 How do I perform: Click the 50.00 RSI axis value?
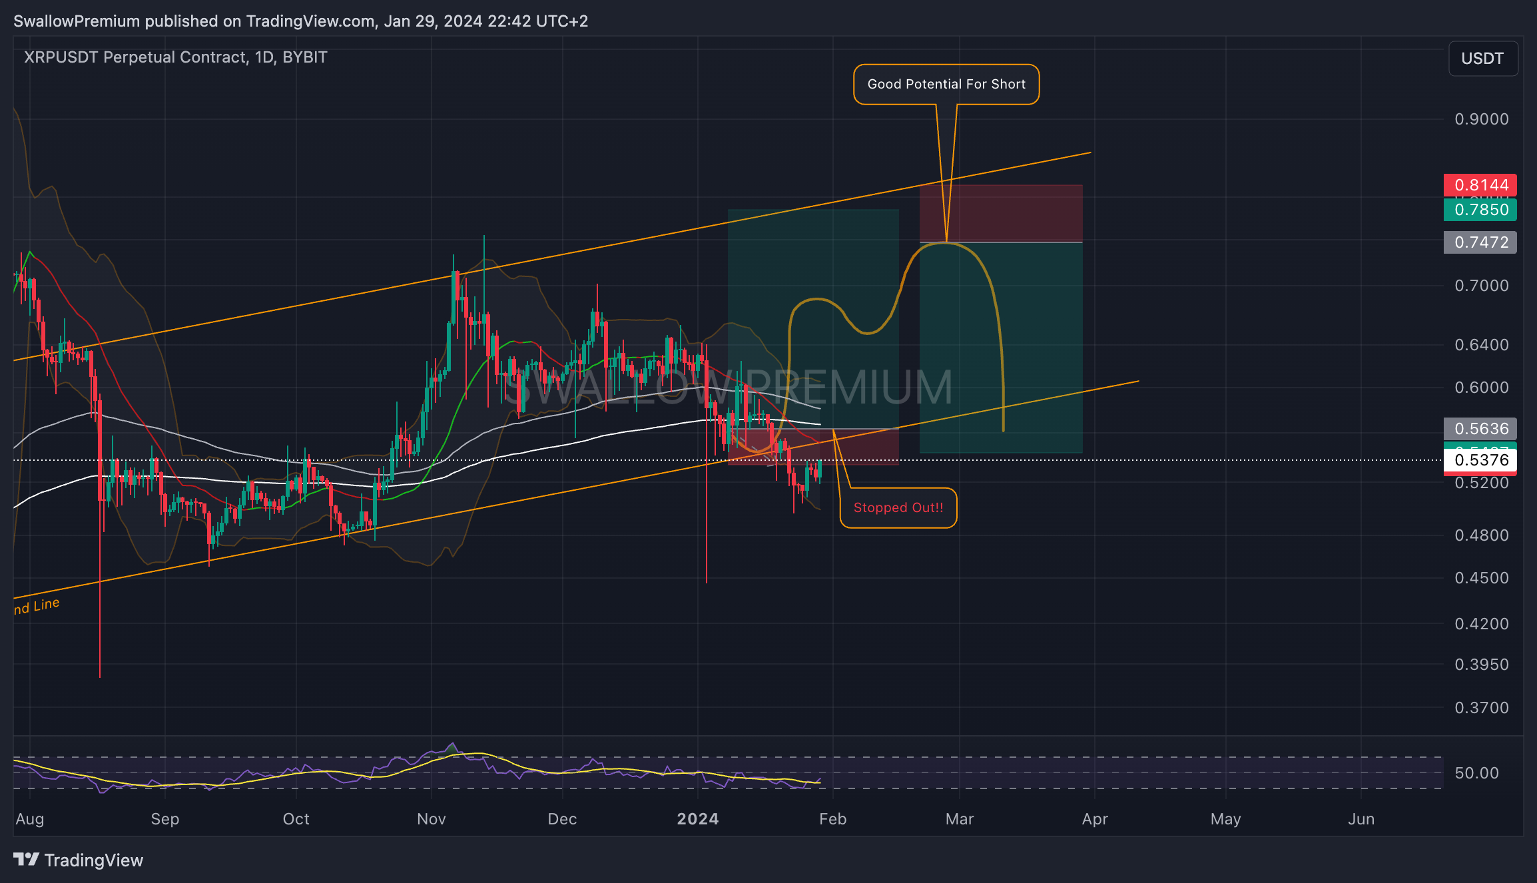[x=1476, y=773]
